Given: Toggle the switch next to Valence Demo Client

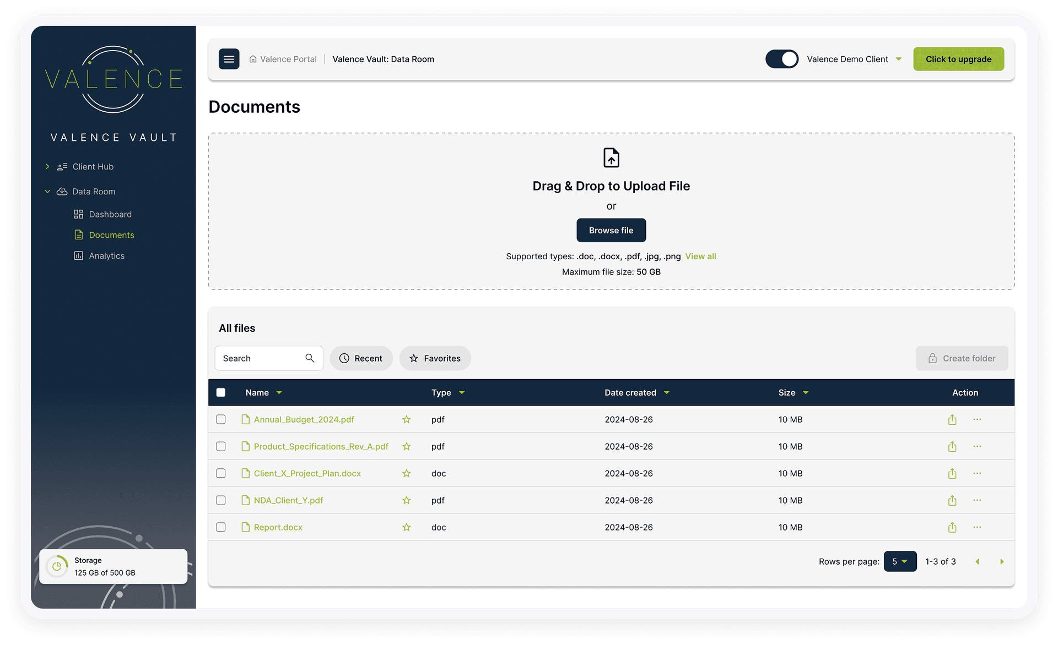Looking at the screenshot, I should (x=781, y=59).
